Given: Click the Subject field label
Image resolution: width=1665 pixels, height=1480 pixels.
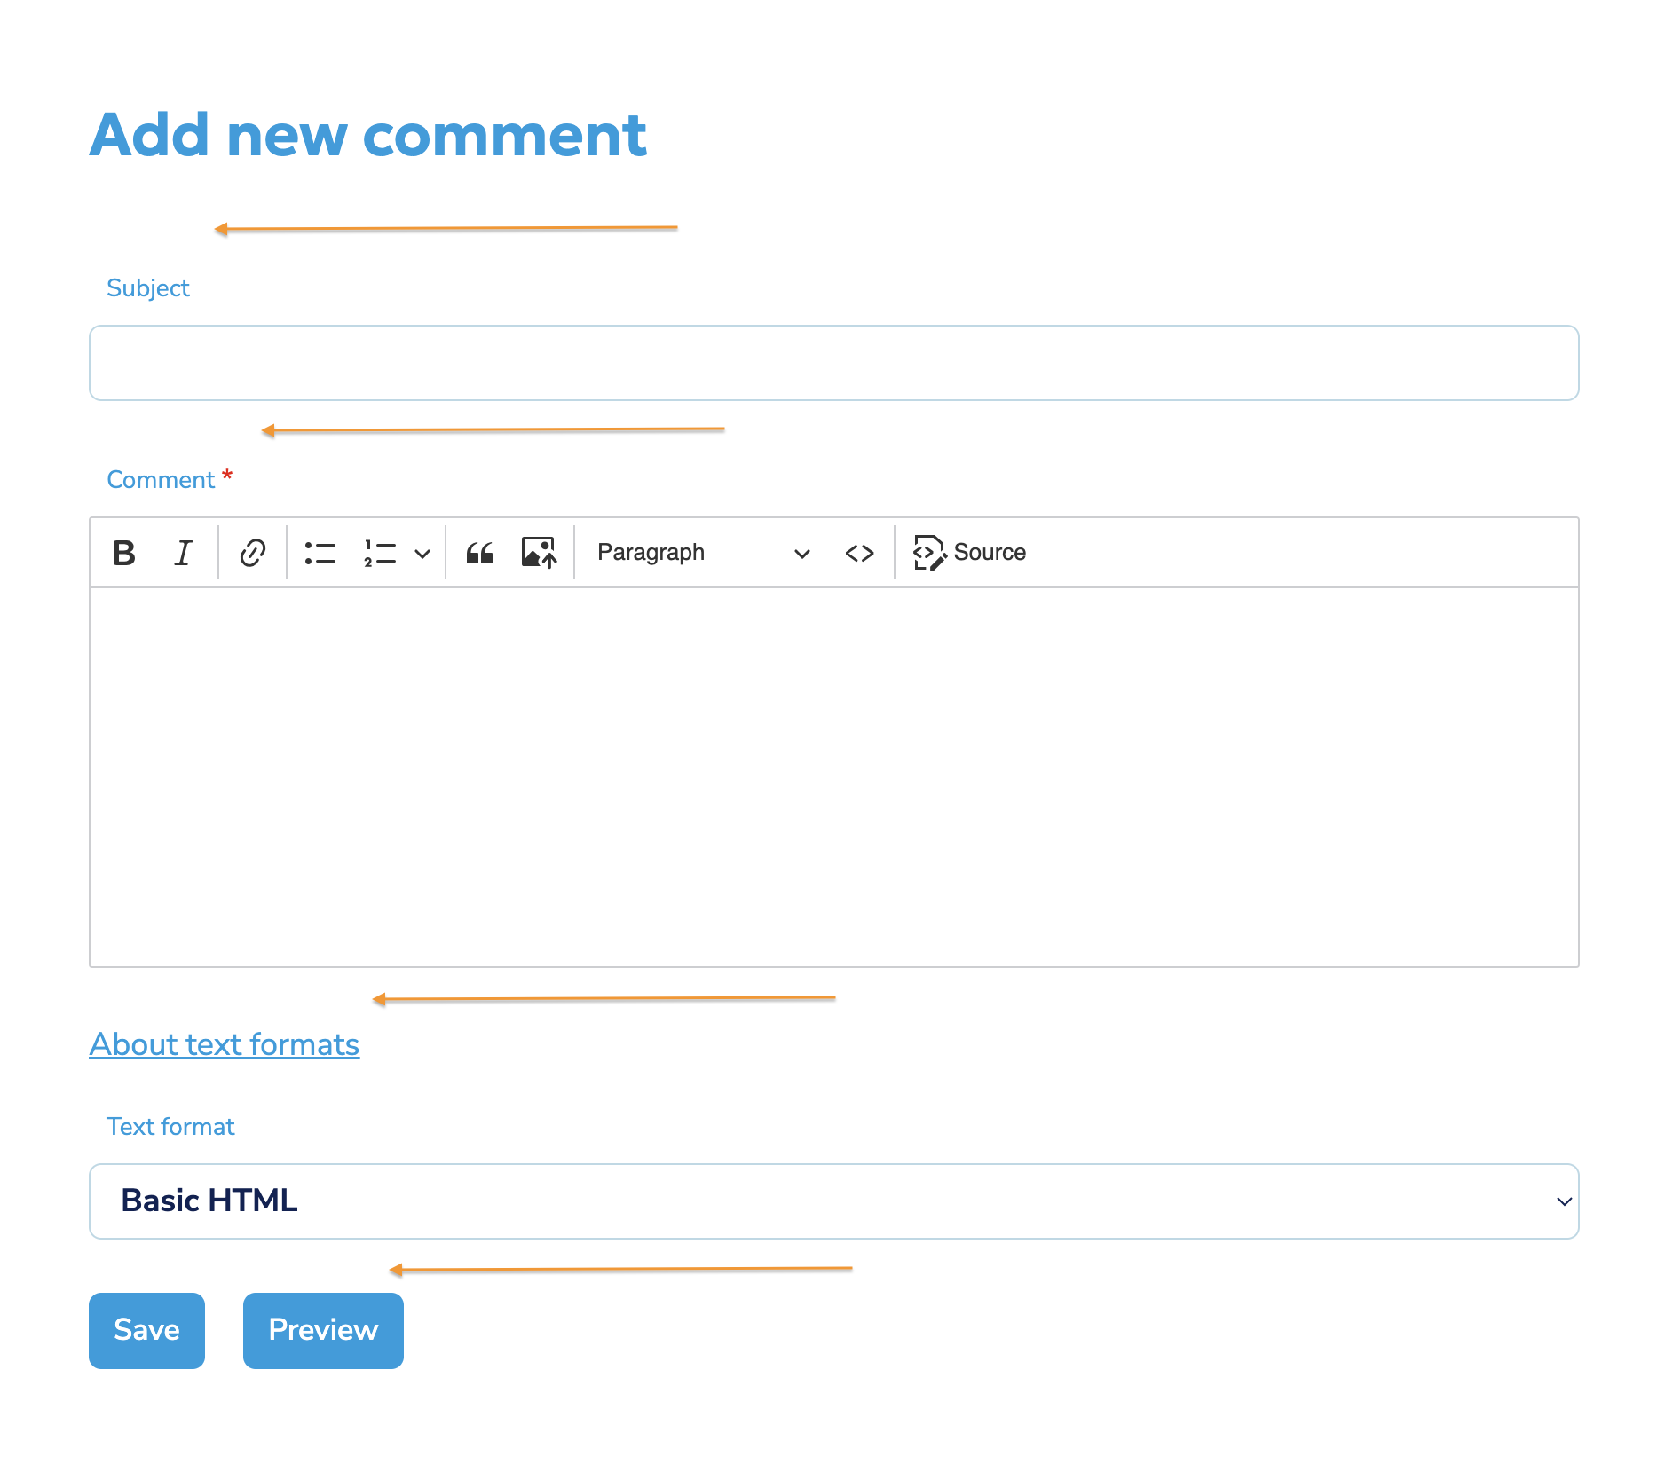Looking at the screenshot, I should coord(147,287).
